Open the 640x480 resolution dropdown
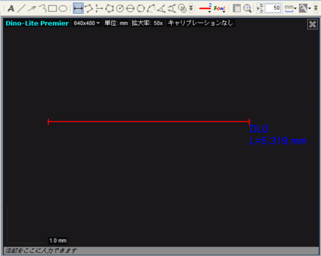Image resolution: width=321 pixels, height=256 pixels. coord(87,23)
